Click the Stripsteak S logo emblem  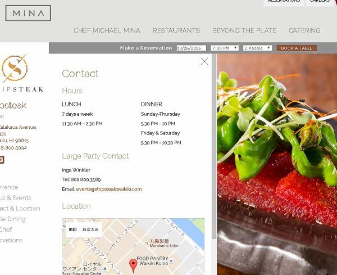point(15,68)
